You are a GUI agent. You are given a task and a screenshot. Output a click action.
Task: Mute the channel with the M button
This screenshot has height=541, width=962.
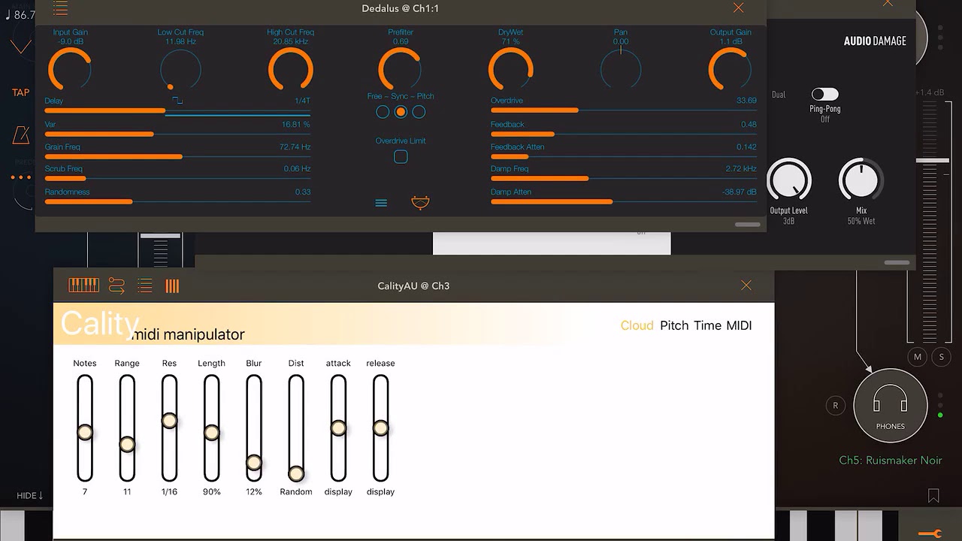coord(917,358)
